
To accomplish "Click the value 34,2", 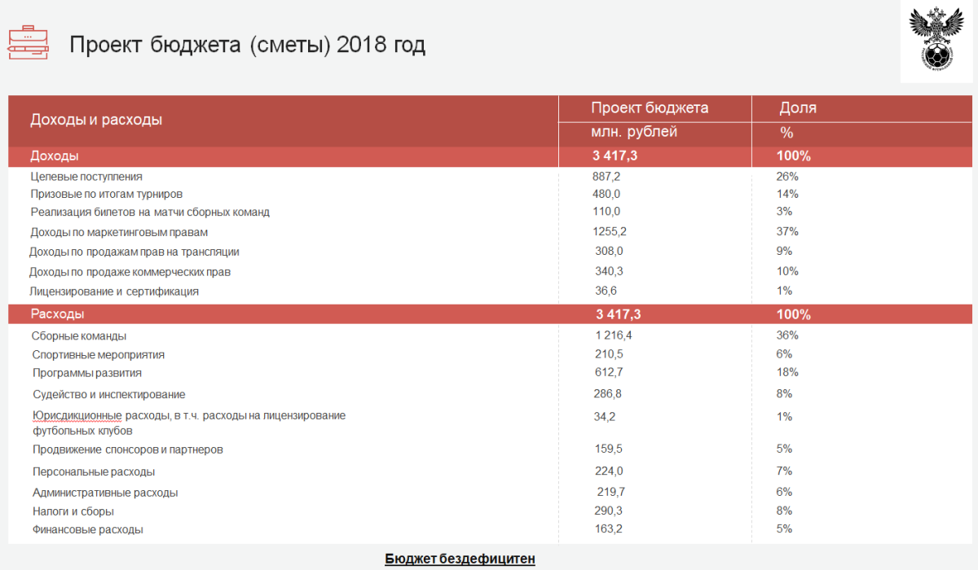I will click(606, 417).
